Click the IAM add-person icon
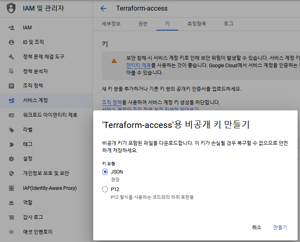The width and height of the screenshot is (300, 242). tap(11, 28)
